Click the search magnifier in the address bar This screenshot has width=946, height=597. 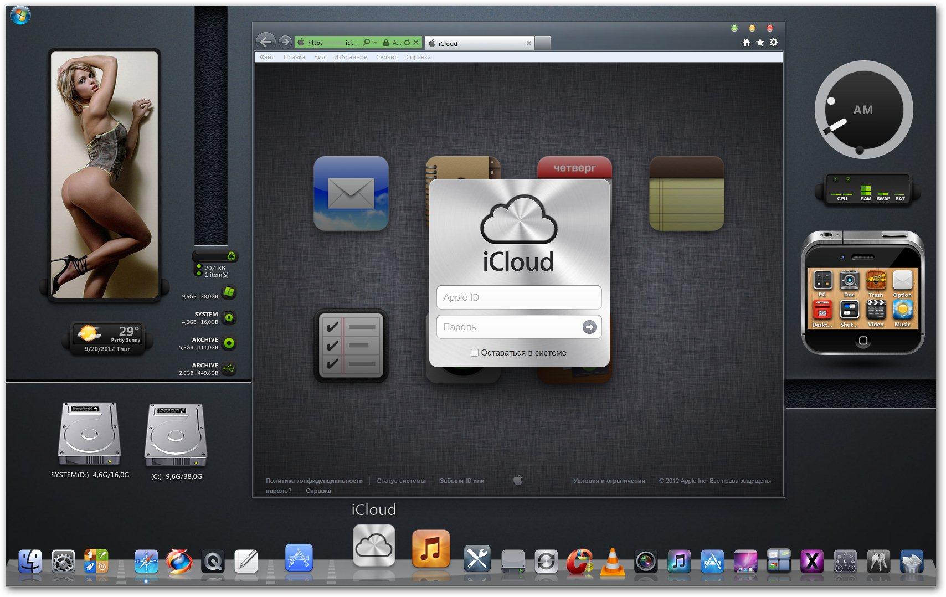(366, 43)
